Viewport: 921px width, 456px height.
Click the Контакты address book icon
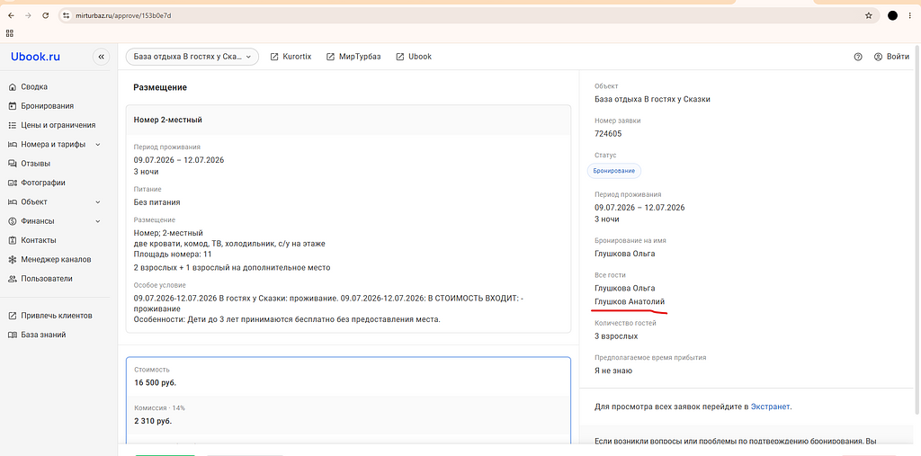(13, 240)
